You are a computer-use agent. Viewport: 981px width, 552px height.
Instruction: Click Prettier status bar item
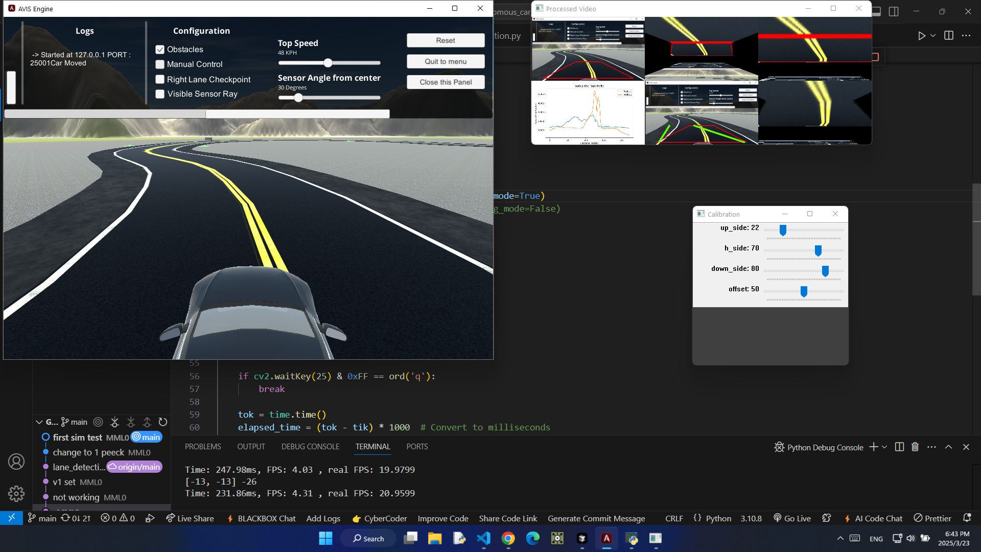(932, 518)
